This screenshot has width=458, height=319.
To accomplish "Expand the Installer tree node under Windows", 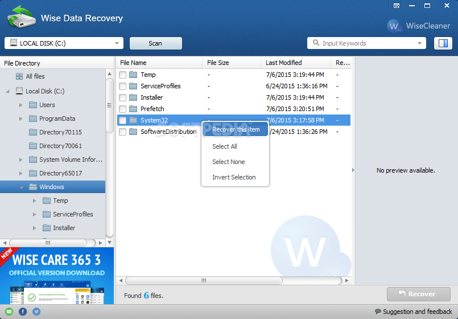I will (35, 228).
